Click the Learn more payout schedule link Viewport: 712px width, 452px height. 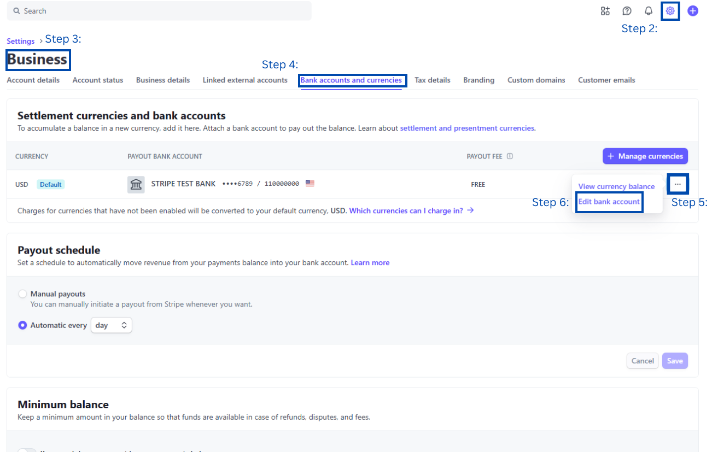[x=370, y=262]
